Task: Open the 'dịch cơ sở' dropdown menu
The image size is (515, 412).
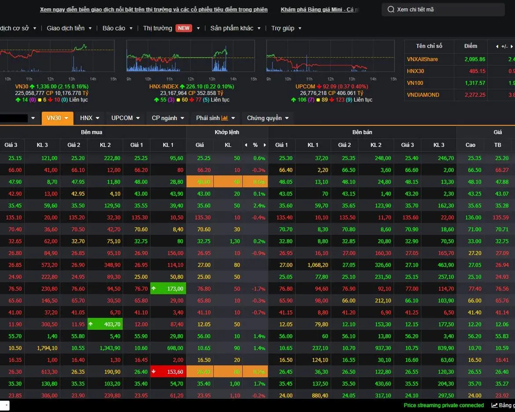Action: [x=18, y=28]
